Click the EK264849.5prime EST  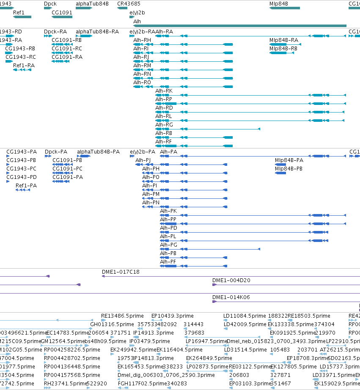[236, 363]
